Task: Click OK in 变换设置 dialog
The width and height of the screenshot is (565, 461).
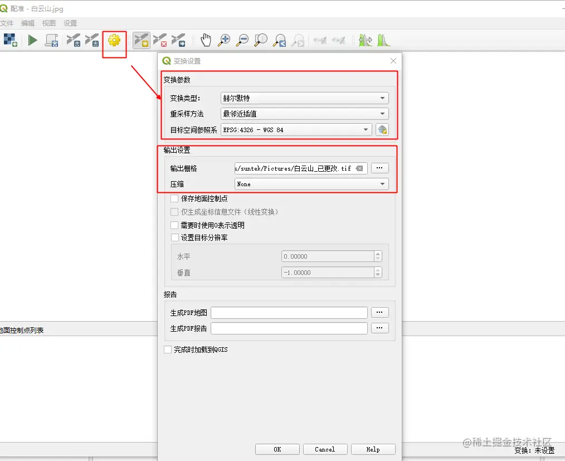Action: [277, 449]
